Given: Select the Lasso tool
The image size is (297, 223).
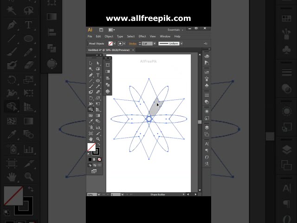Looking at the screenshot, I should (x=98, y=69).
